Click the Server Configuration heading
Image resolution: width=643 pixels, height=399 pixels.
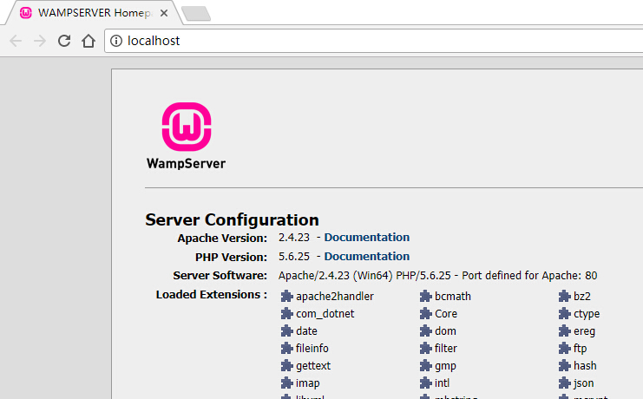tap(232, 220)
